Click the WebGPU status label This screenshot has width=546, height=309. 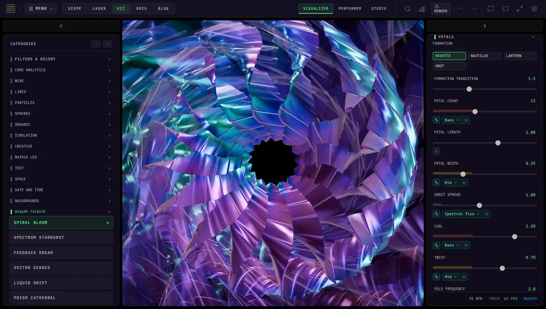tap(530, 299)
